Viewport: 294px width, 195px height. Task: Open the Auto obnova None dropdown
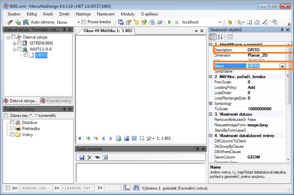[x=79, y=22]
